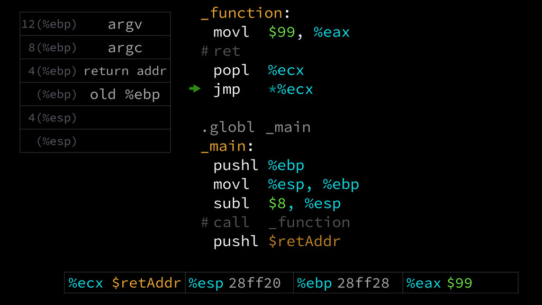Click the %ecx $retAddr register cell

point(125,283)
